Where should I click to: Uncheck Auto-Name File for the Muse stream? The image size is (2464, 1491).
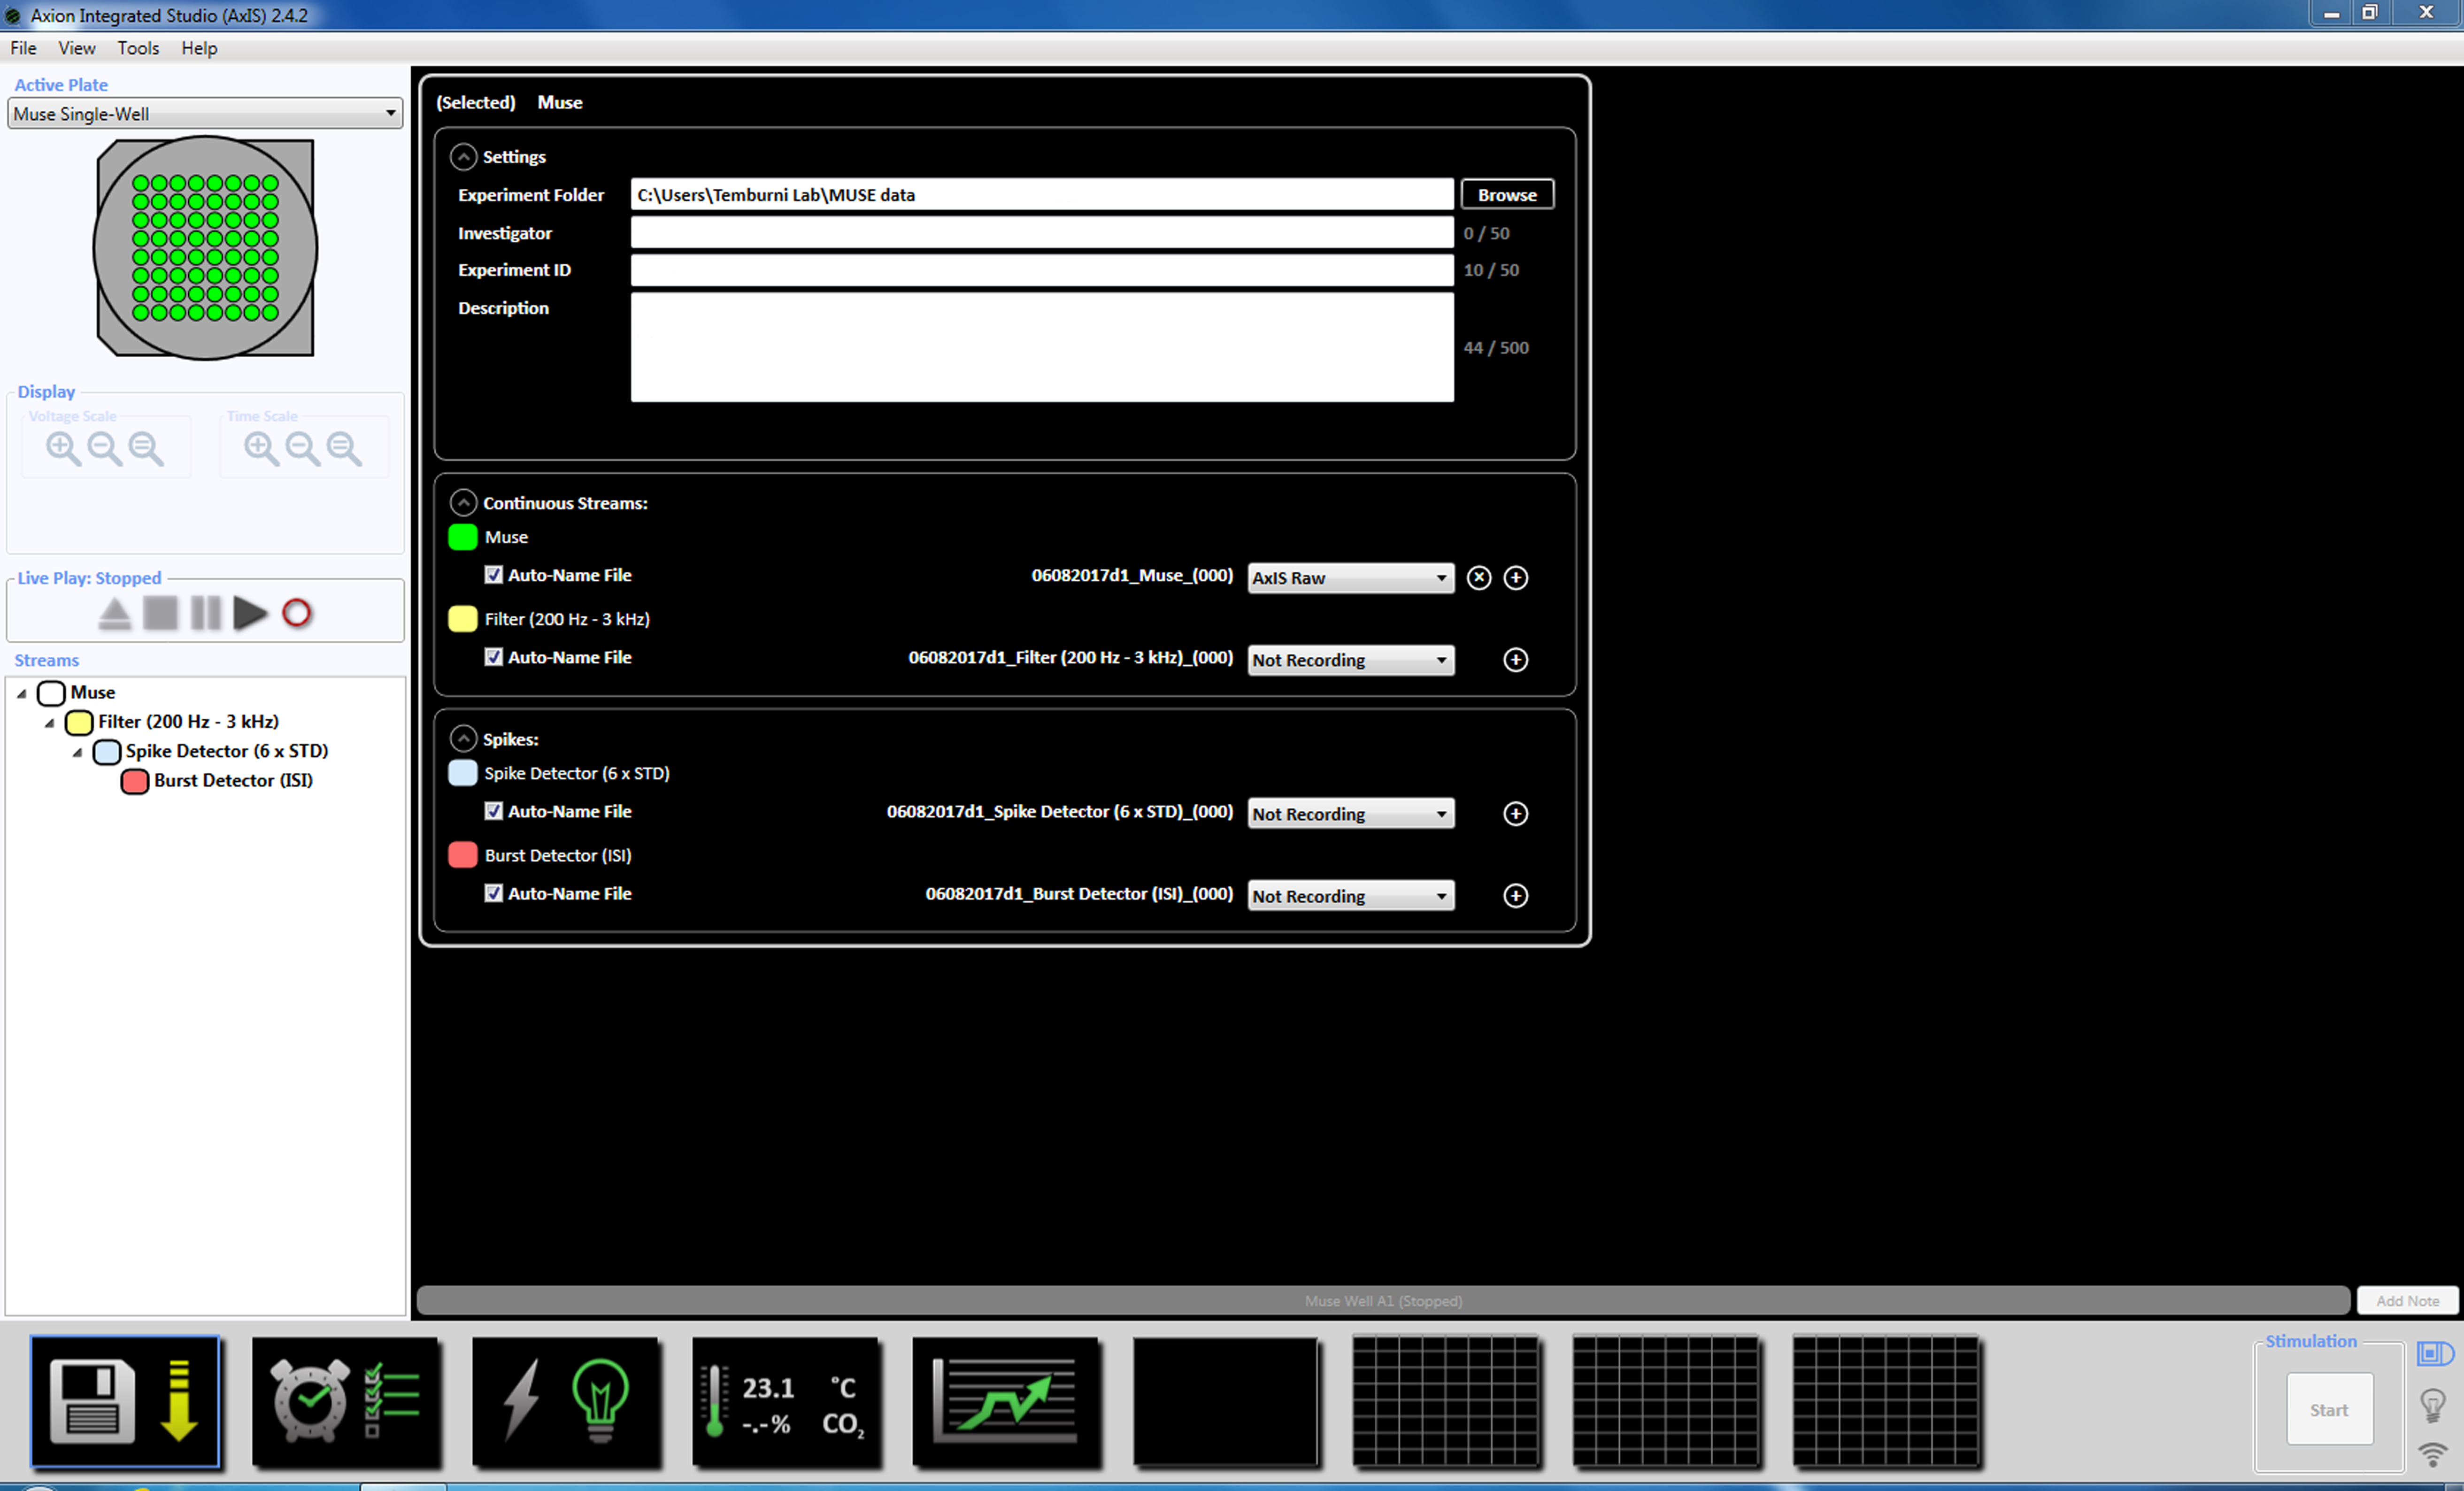(x=493, y=575)
